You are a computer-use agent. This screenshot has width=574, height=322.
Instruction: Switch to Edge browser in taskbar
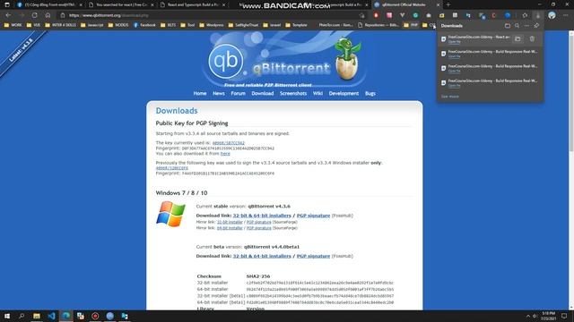65,316
